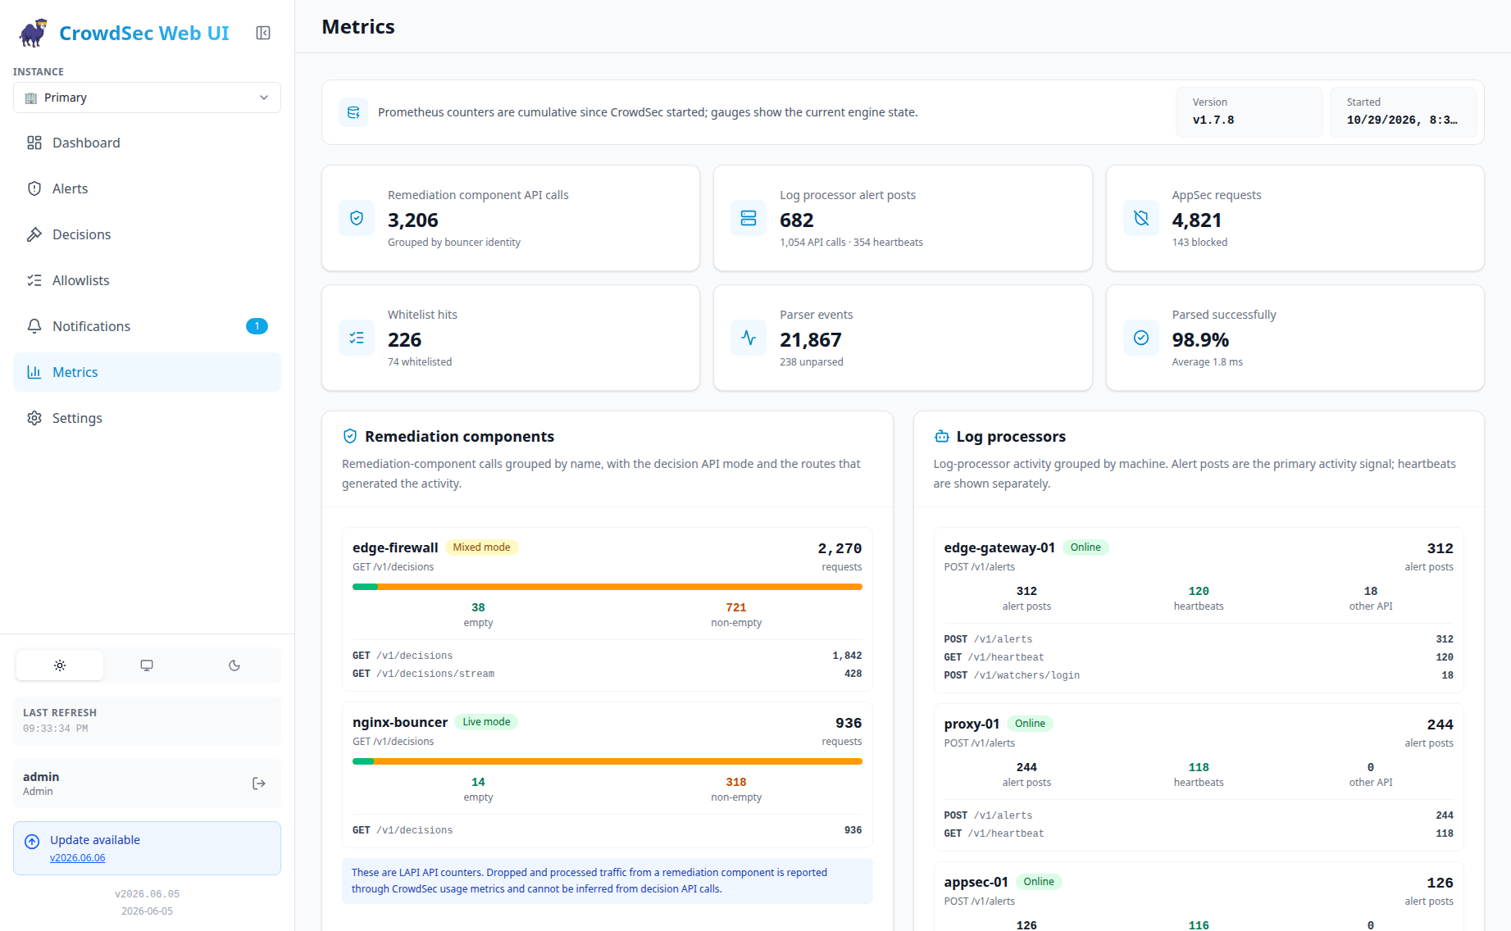Click the Mixed mode badge

coord(481,547)
